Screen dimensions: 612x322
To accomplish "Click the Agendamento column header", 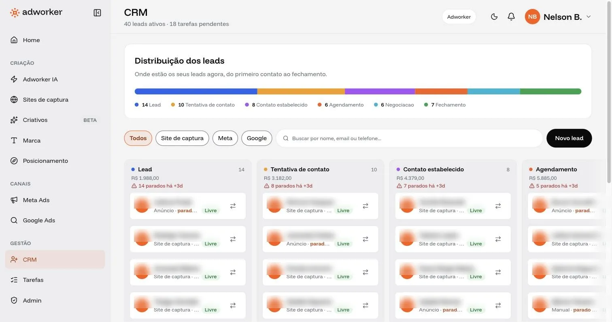I will (557, 169).
